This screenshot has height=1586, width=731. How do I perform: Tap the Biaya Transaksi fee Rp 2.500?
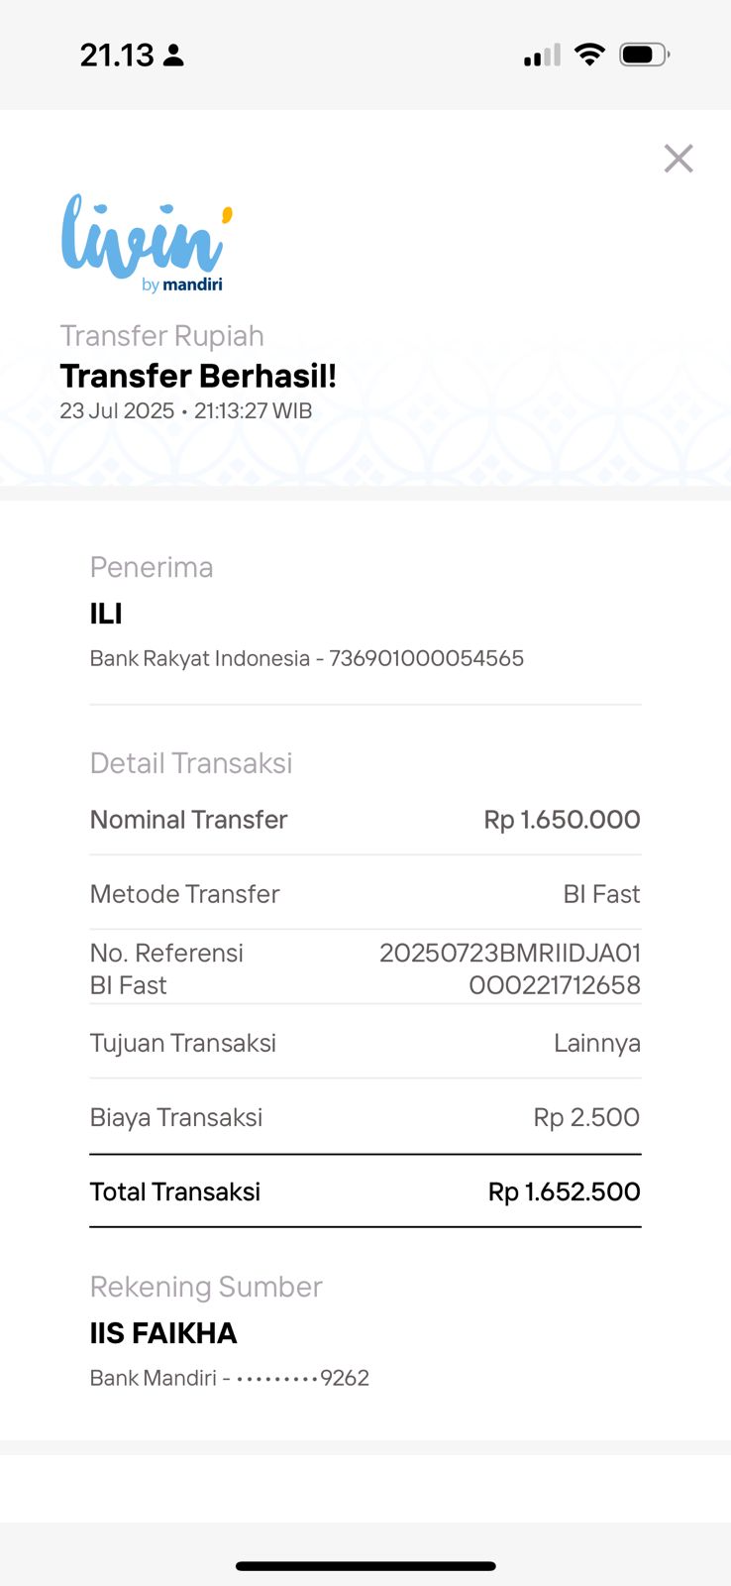pyautogui.click(x=586, y=1117)
